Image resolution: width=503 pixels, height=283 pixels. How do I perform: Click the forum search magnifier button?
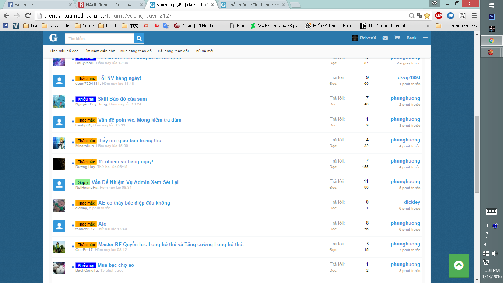(x=139, y=38)
